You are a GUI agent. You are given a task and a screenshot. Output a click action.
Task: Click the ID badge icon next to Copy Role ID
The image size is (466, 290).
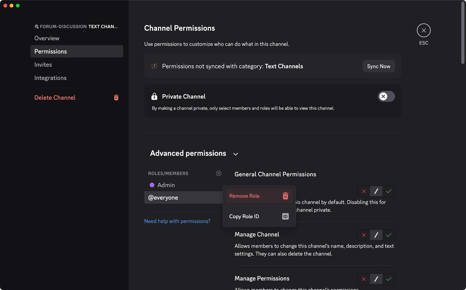[285, 216]
